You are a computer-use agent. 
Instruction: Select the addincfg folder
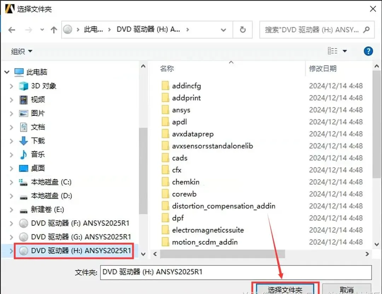(x=186, y=86)
